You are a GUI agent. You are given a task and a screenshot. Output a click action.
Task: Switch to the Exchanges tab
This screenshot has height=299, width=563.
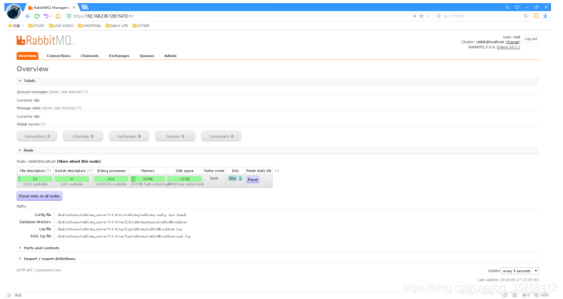[x=119, y=56]
